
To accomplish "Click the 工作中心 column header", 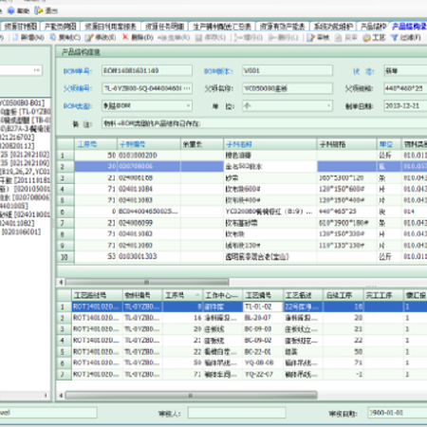I will pyautogui.click(x=223, y=295).
